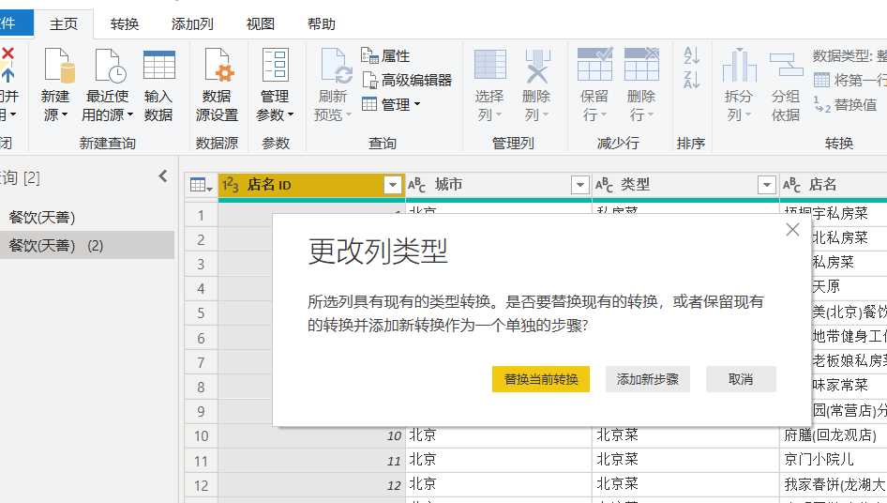Open the 高级编辑器
The image size is (887, 503).
[x=406, y=80]
